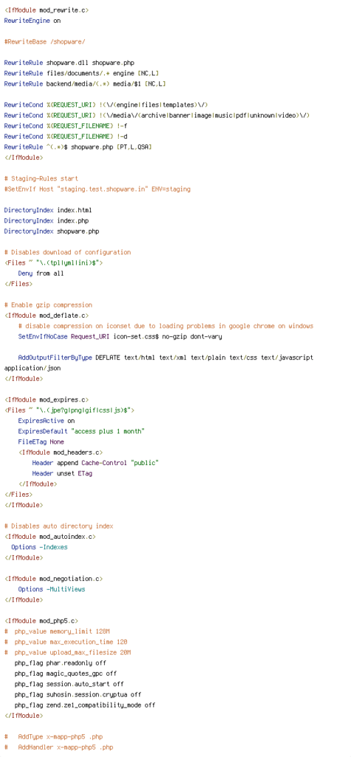This screenshot has width=351, height=757.
Task: Click the 'files/documents' RewriteRule line
Action: pyautogui.click(x=81, y=73)
